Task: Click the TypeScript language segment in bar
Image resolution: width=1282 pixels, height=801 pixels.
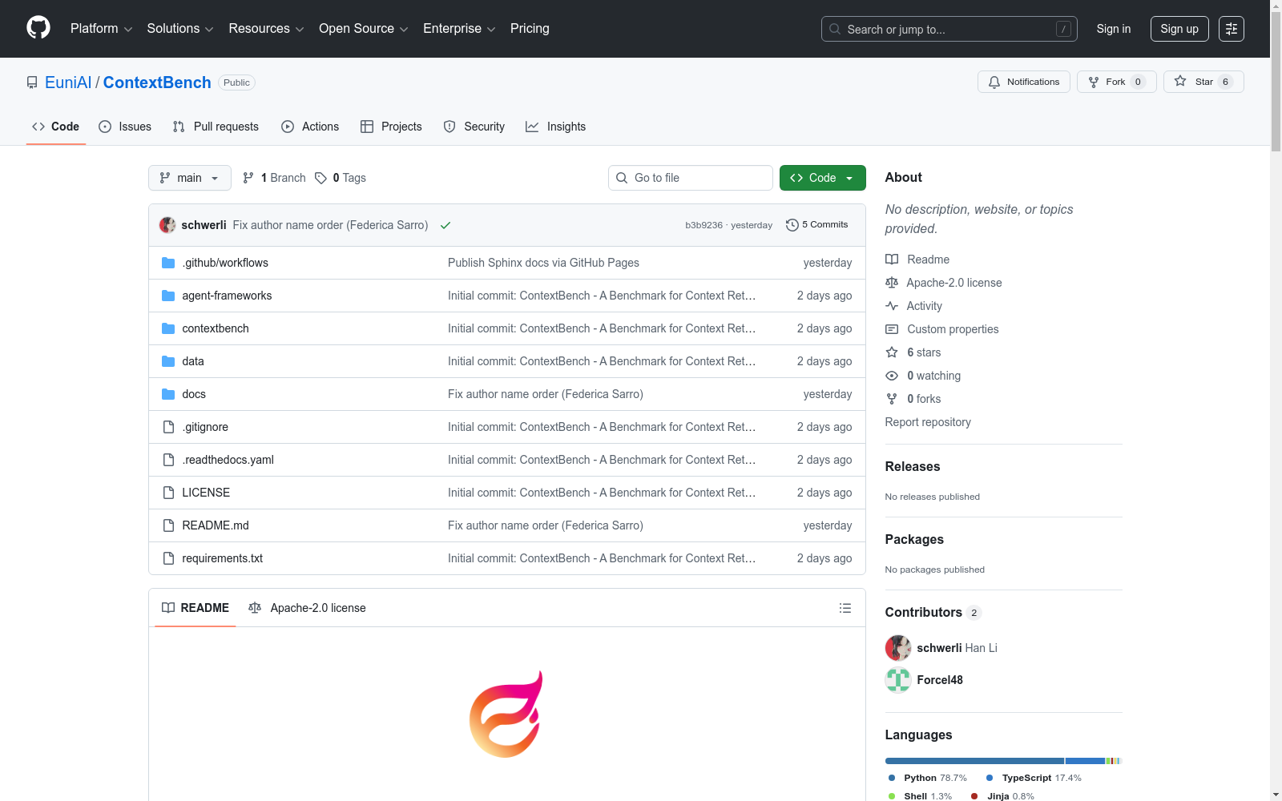Action: 1086,761
